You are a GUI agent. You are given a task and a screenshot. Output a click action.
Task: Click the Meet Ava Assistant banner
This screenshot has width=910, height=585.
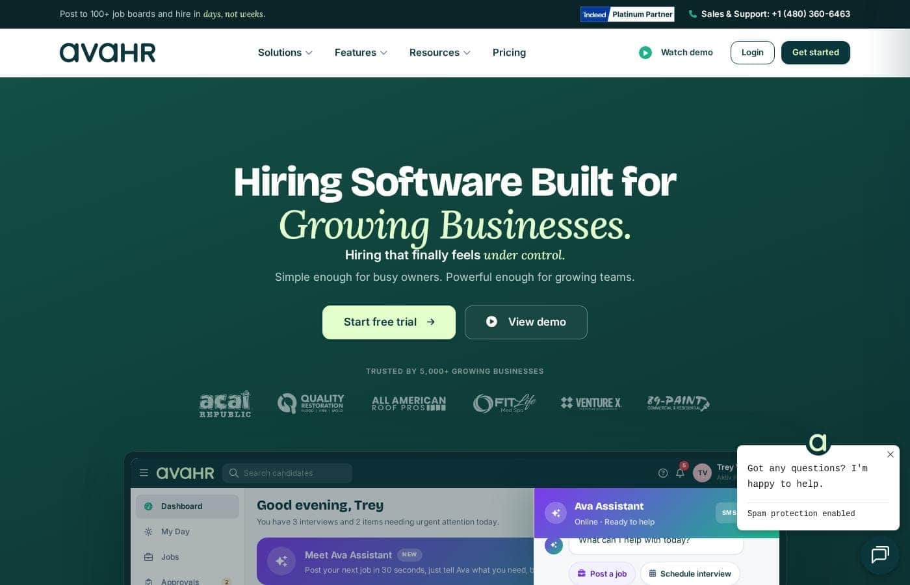(x=395, y=561)
